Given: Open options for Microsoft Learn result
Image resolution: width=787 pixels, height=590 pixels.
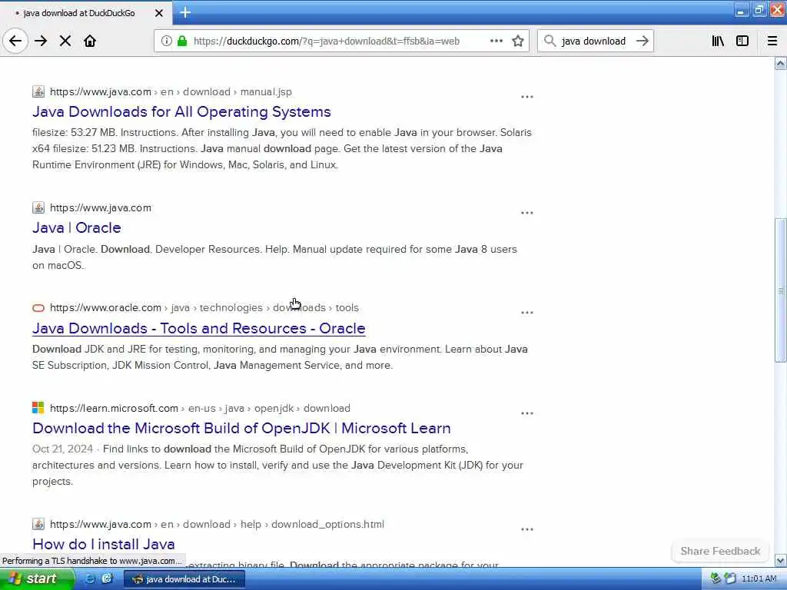Looking at the screenshot, I should pos(527,413).
